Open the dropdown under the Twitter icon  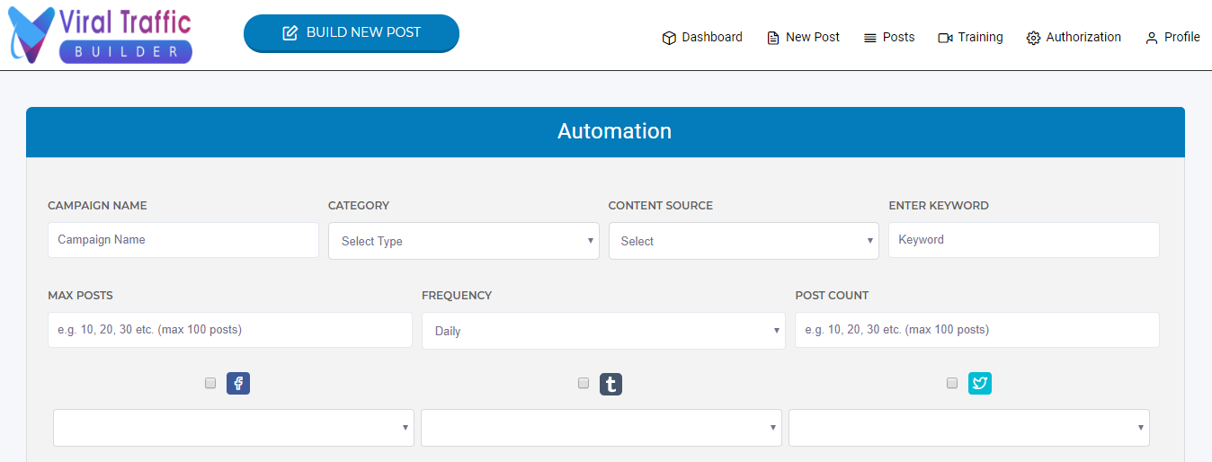pyautogui.click(x=969, y=428)
